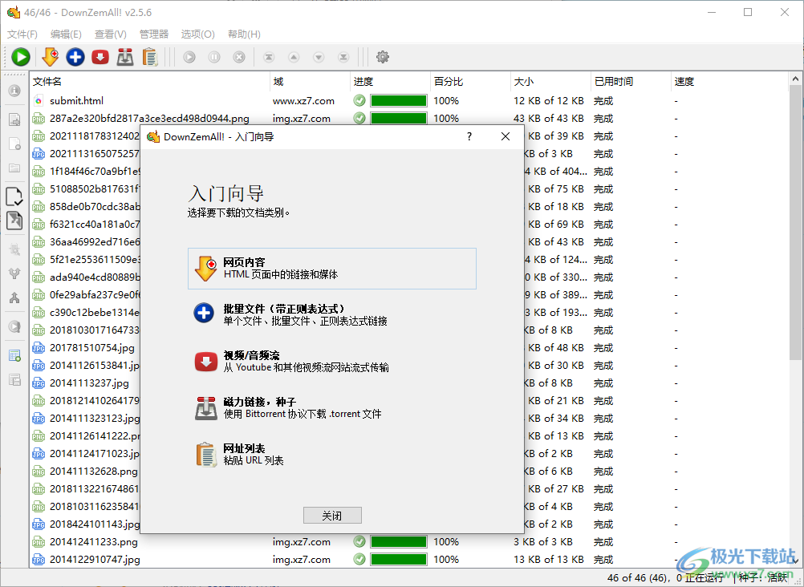Select 批量文件 option icon in the wizard
Viewport: 804px width, 587px height.
[x=206, y=312]
